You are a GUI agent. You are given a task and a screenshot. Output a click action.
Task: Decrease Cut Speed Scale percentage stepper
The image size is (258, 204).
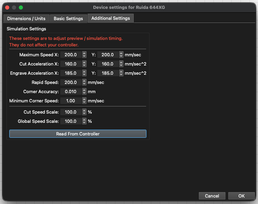tap(84, 113)
